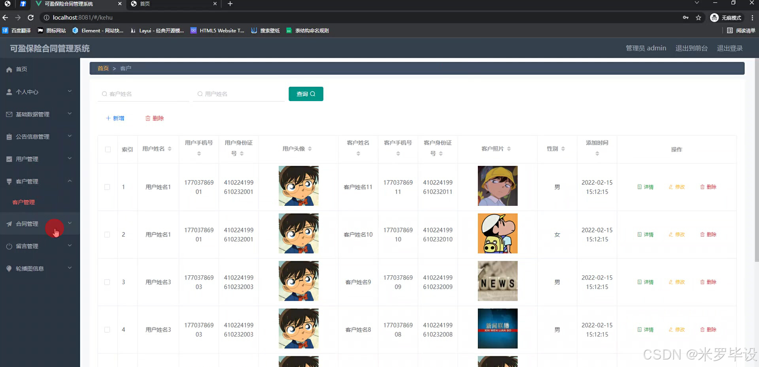Click the envelope icon beside 基础数据管理
Screen dimensions: 759x367
(9, 114)
